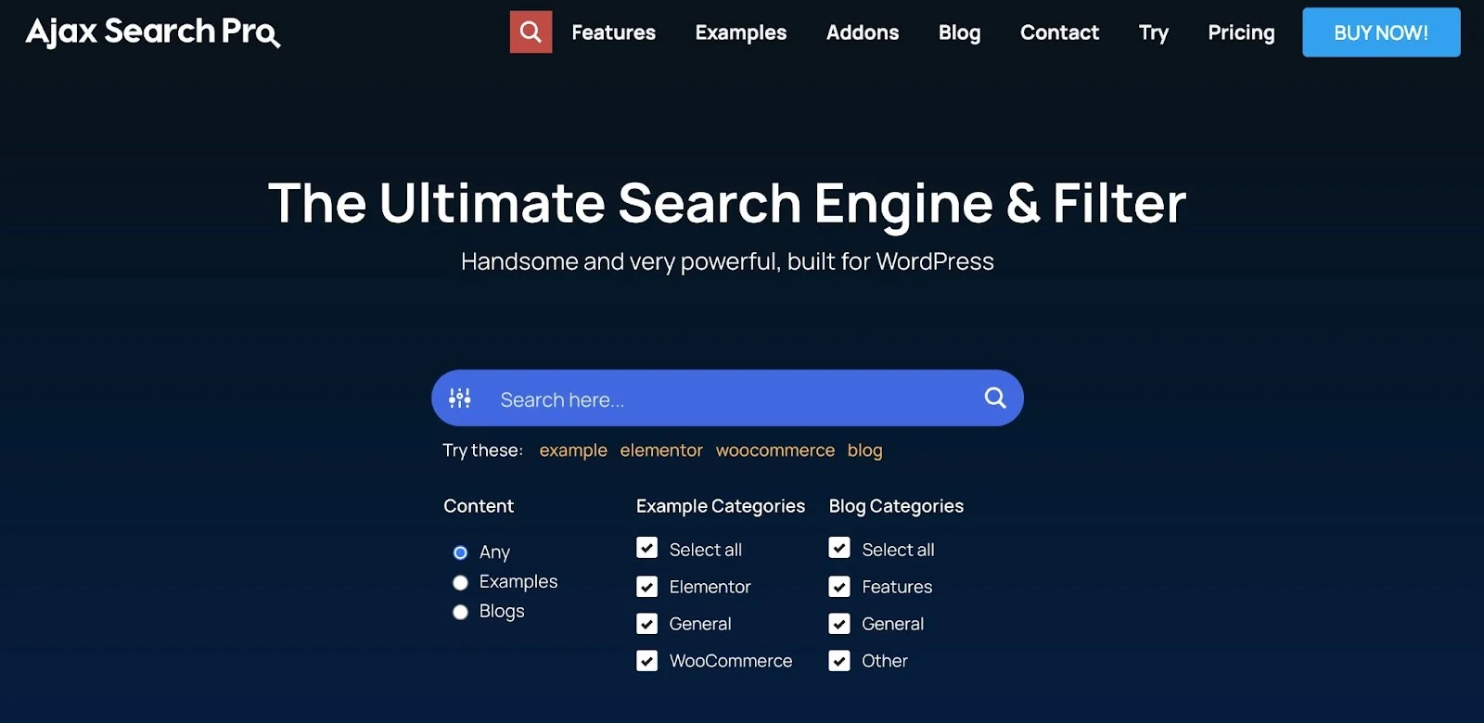Select the Any content radio button

[460, 553]
